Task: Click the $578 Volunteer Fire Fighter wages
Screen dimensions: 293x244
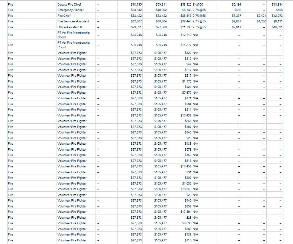Action: pyautogui.click(x=188, y=150)
